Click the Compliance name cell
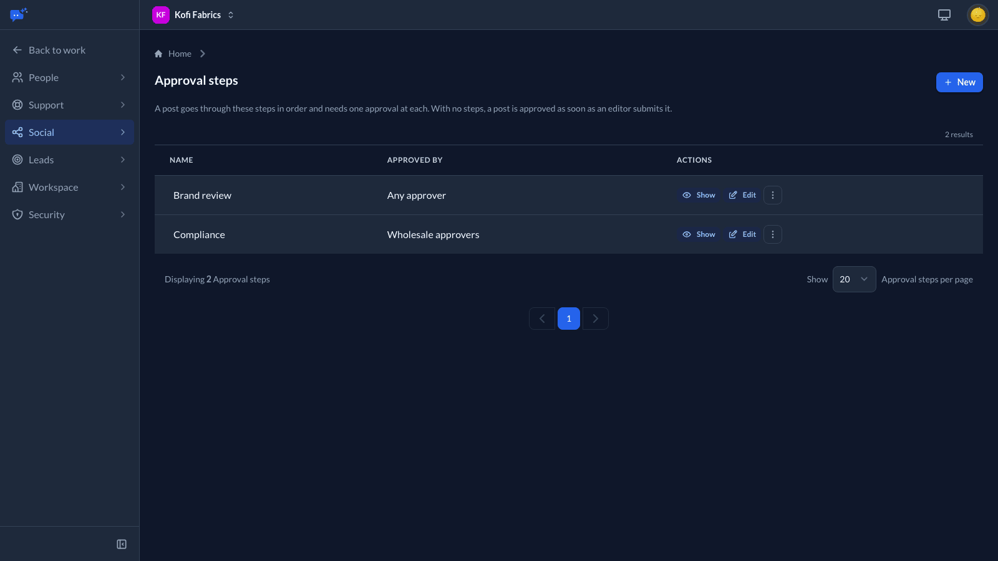 (x=199, y=234)
